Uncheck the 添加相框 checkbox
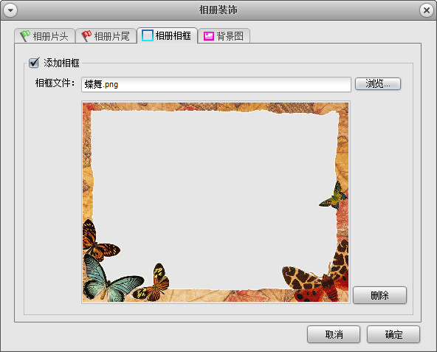Screen dimensions: 437x352 click(x=34, y=63)
